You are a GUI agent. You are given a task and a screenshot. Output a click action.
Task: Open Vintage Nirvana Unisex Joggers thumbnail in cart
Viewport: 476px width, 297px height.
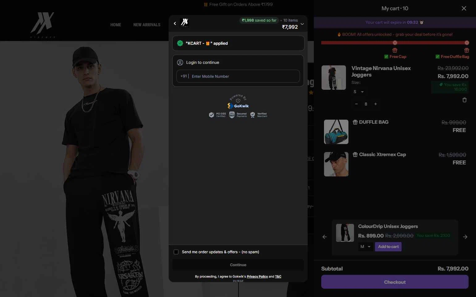(334, 77)
